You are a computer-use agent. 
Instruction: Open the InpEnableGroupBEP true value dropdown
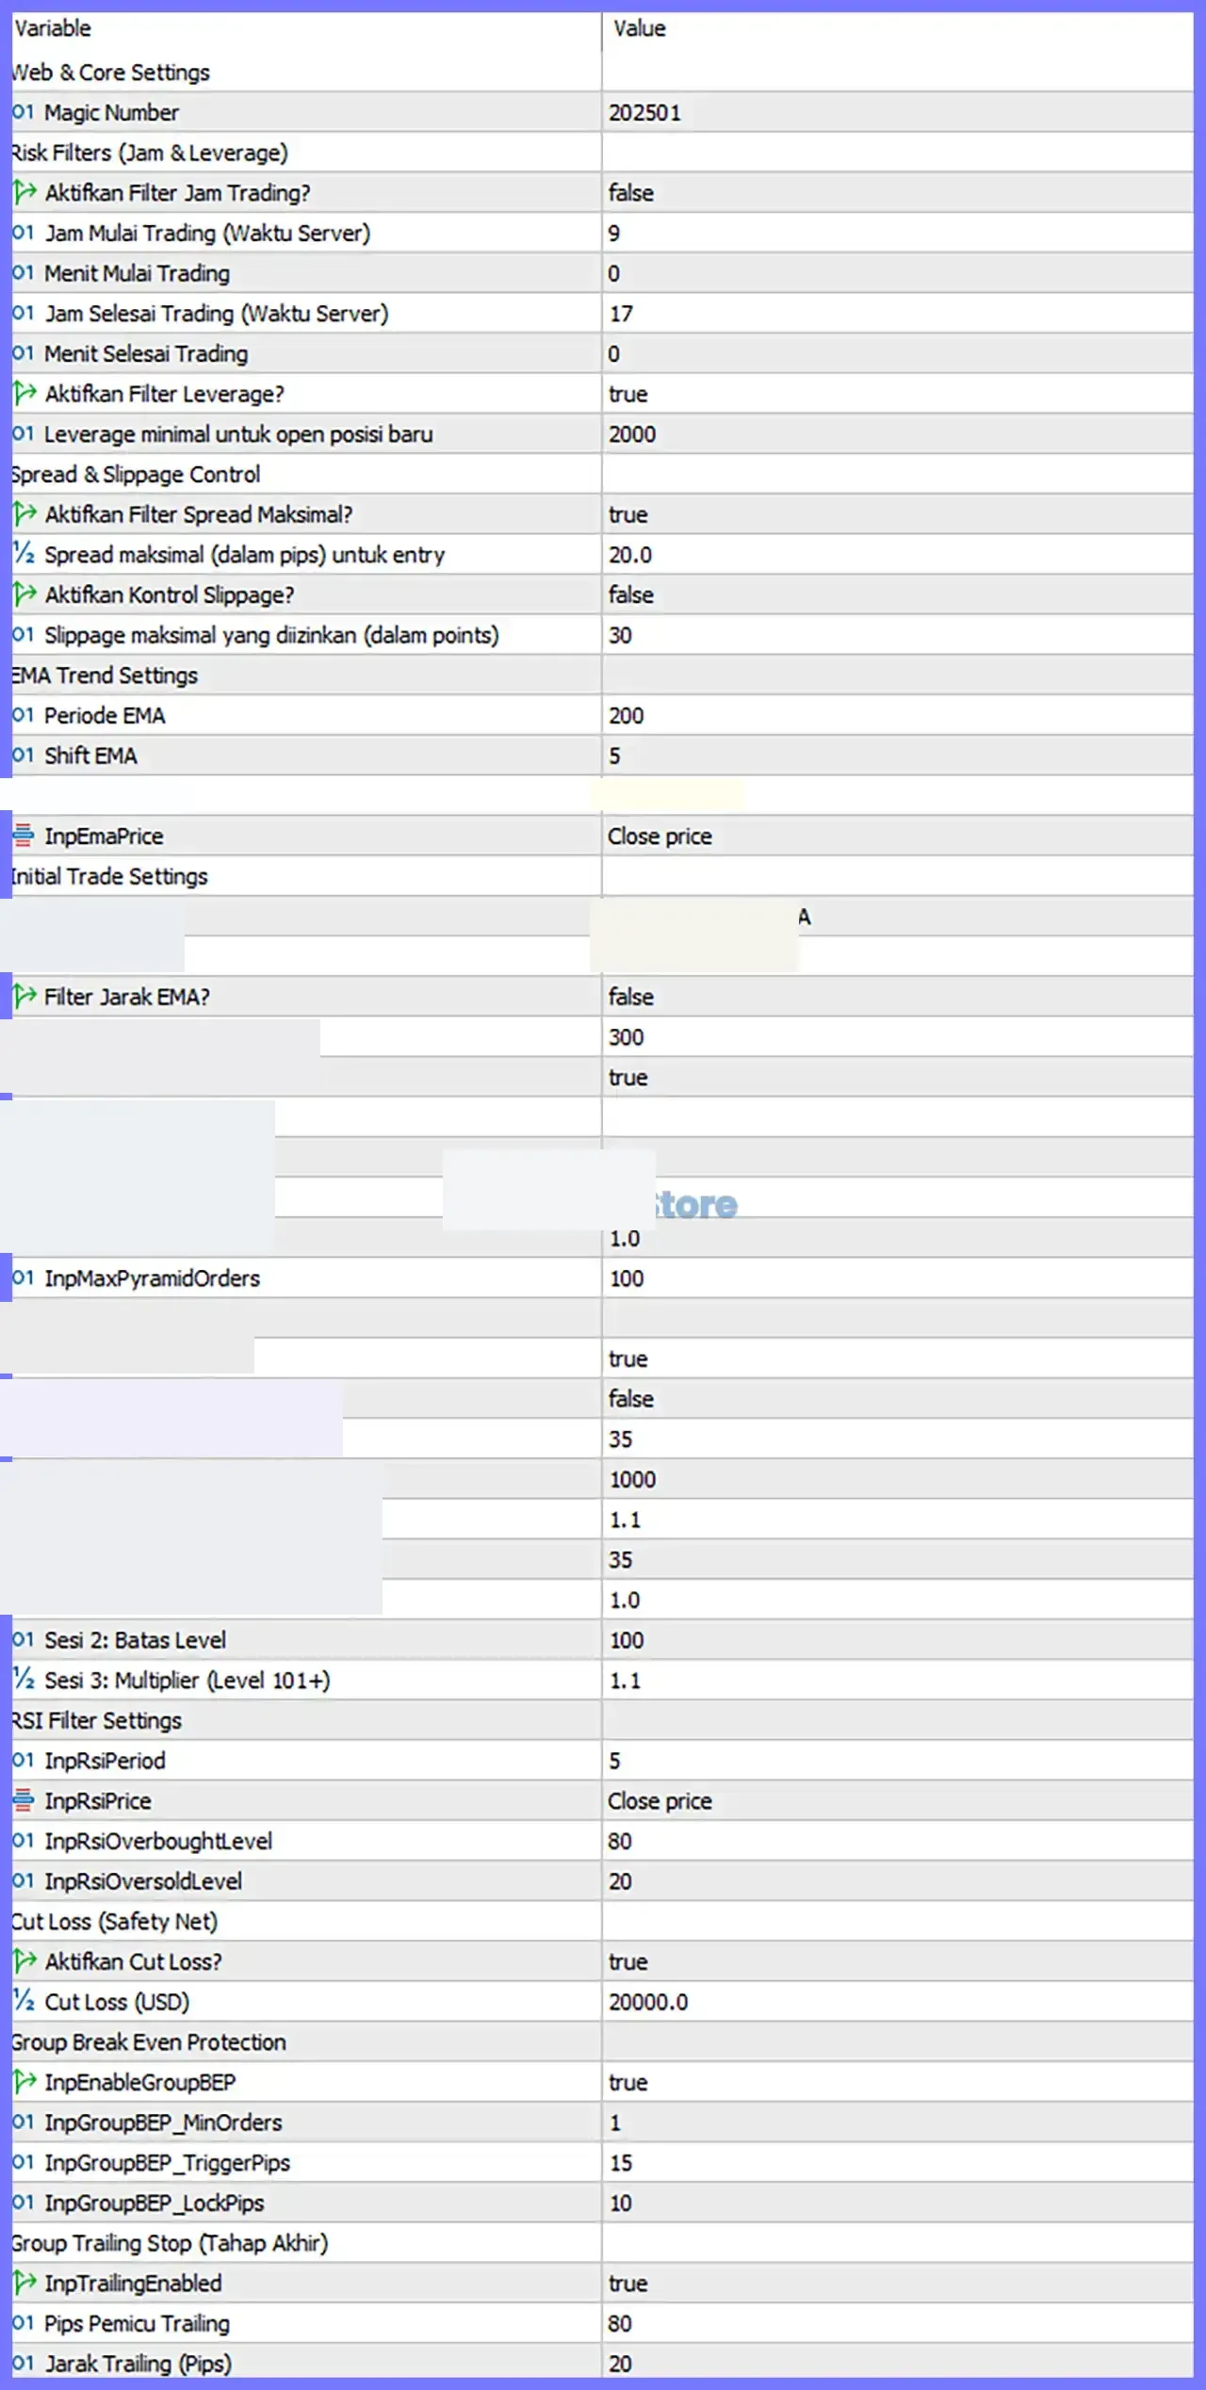click(x=898, y=2082)
